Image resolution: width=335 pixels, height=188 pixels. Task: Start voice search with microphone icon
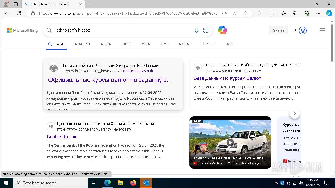(x=196, y=31)
